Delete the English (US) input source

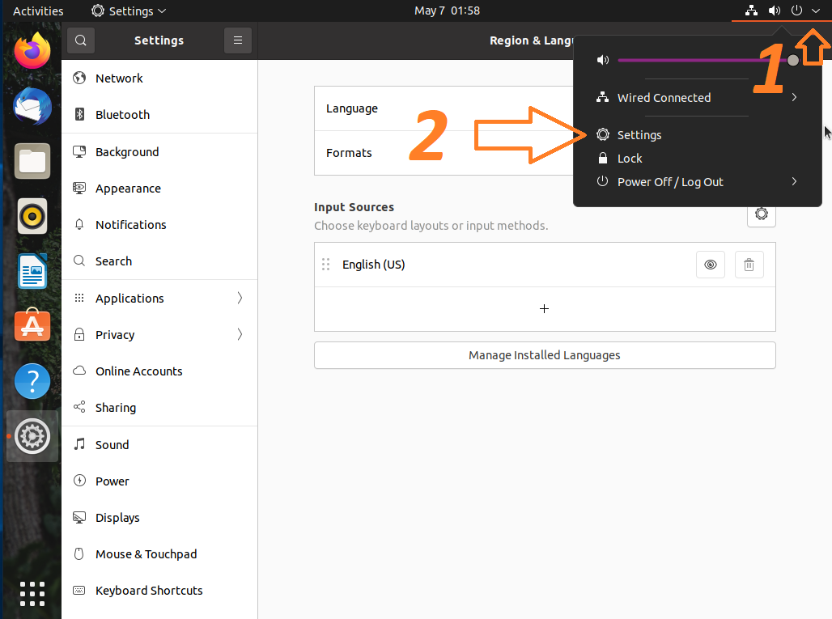pyautogui.click(x=749, y=265)
